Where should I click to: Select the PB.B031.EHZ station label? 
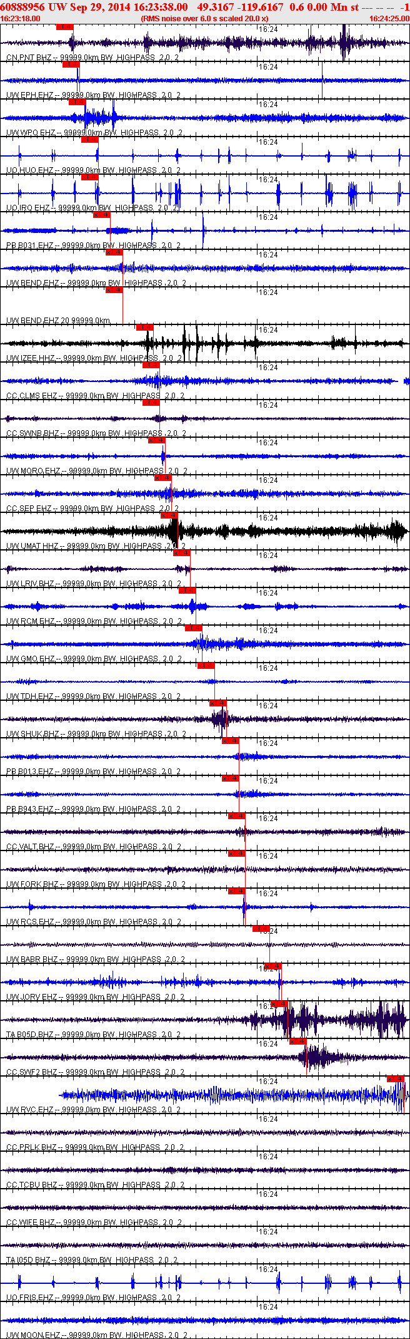[x=93, y=246]
